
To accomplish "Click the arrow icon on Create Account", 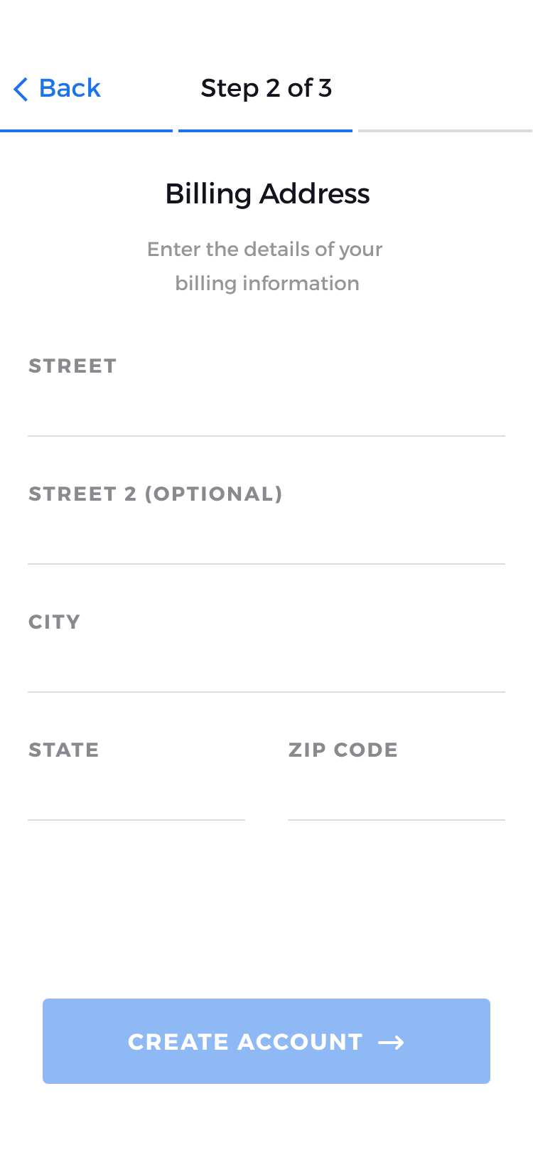I will point(391,1043).
